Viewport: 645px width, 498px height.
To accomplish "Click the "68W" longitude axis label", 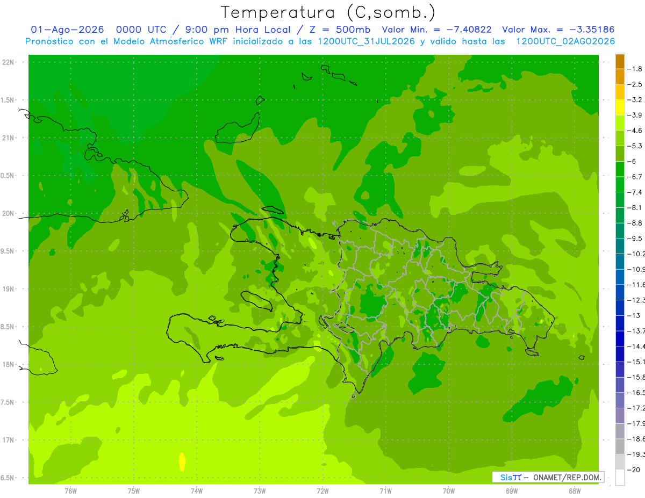I will [x=575, y=491].
